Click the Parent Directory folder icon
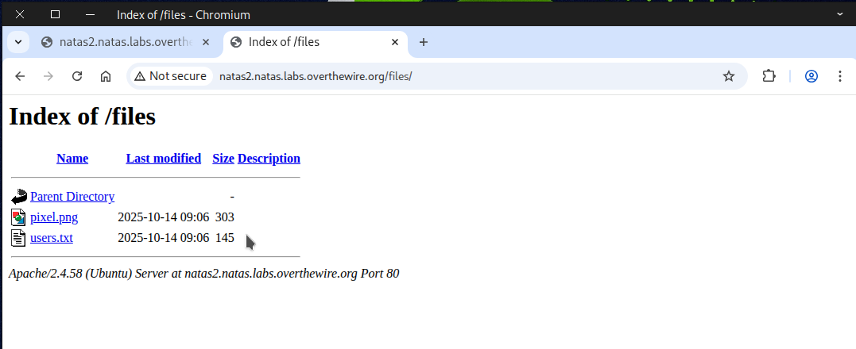856x349 pixels. pos(19,197)
